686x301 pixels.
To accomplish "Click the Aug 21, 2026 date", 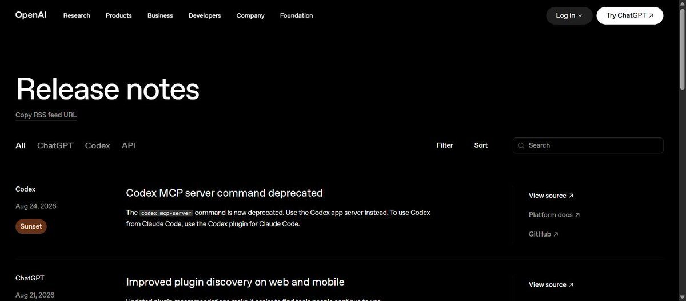I will coord(35,295).
